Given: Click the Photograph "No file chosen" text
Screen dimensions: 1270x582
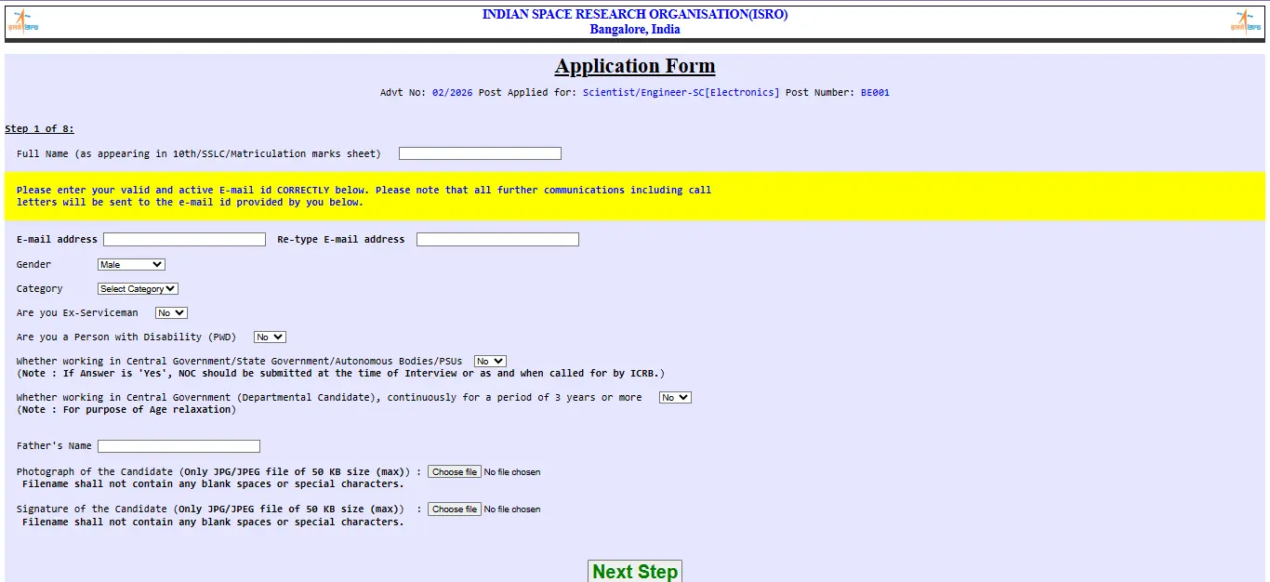Looking at the screenshot, I should coord(512,472).
